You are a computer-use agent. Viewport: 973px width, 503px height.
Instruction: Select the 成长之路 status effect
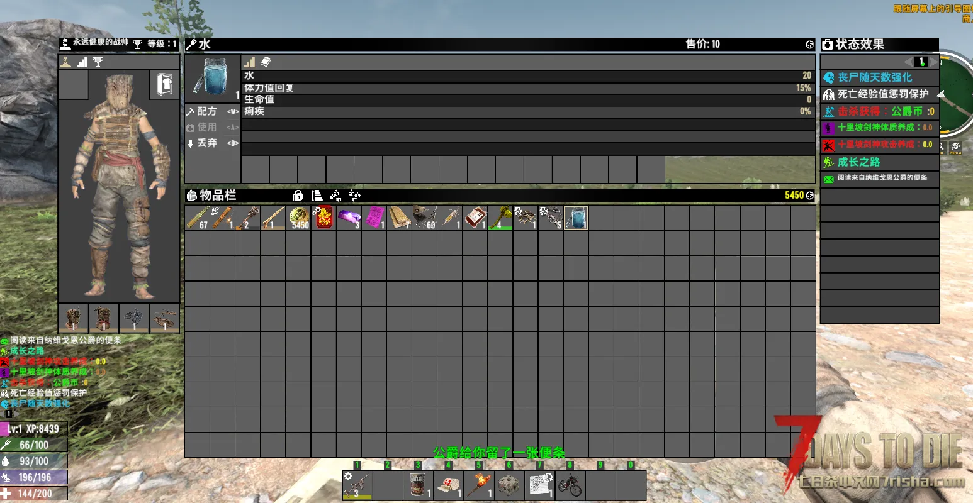[880, 162]
